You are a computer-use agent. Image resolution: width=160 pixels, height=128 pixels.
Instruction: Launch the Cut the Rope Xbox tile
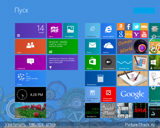click(x=155, y=46)
